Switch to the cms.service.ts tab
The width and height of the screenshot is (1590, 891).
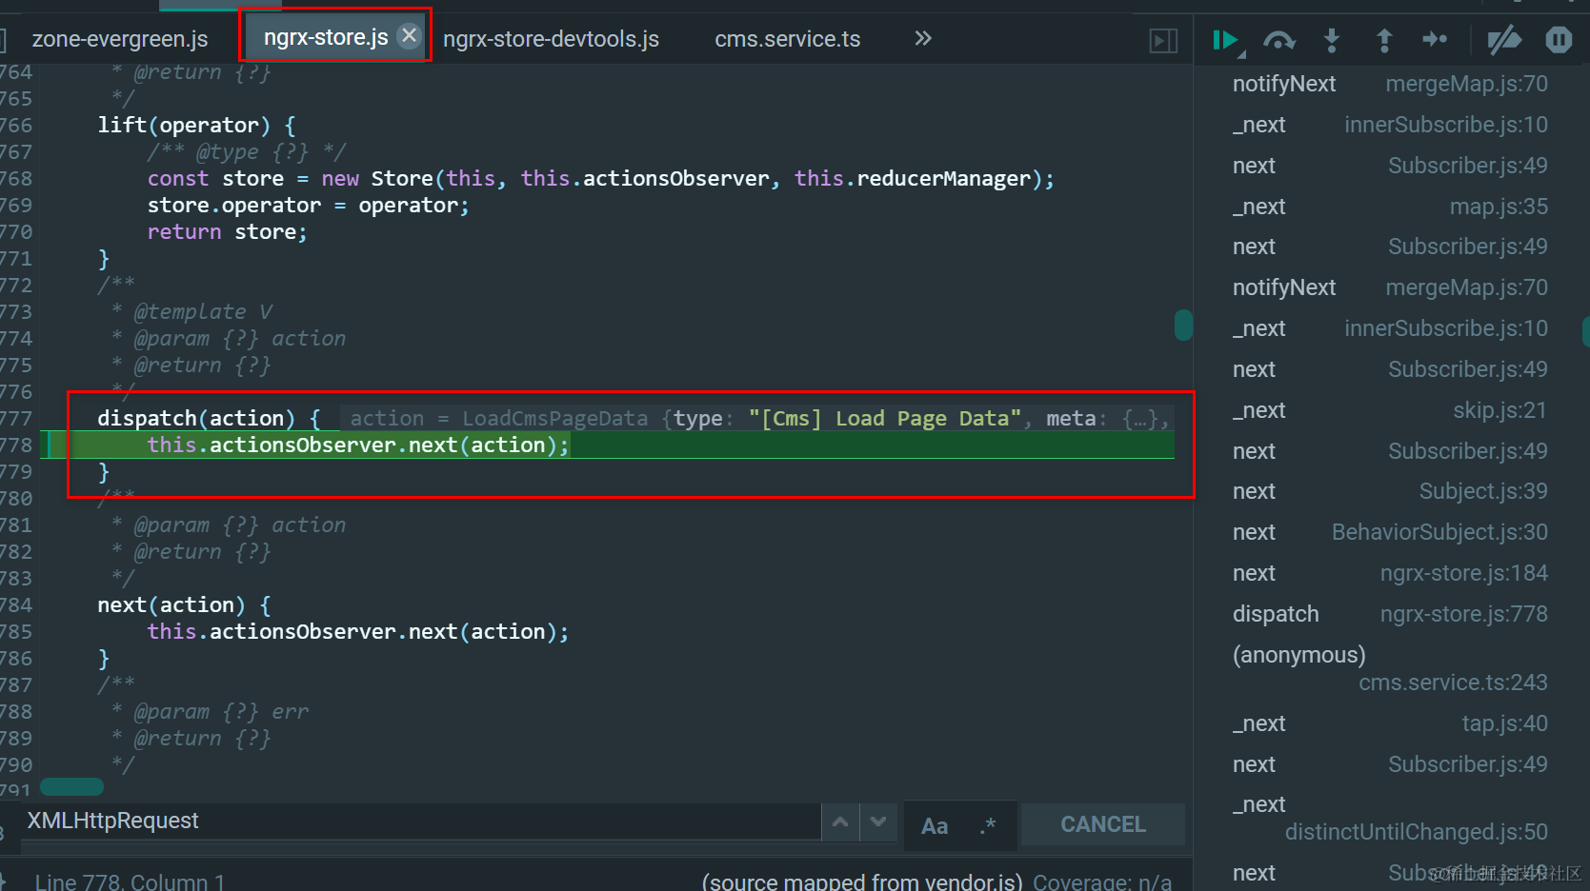coord(787,39)
